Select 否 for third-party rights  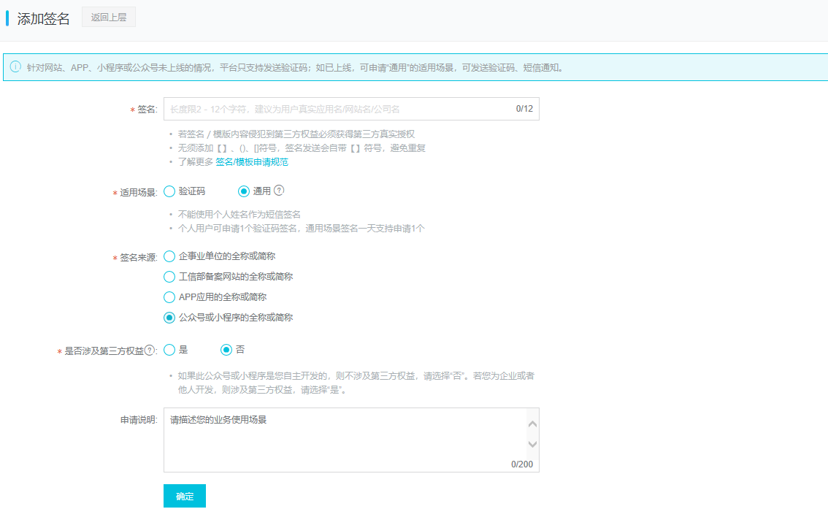click(226, 350)
